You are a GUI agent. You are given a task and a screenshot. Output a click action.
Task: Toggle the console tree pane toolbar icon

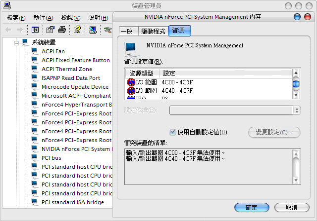[x=35, y=30]
